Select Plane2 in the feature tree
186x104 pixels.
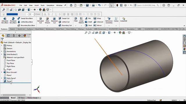(9, 81)
